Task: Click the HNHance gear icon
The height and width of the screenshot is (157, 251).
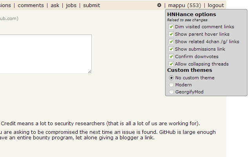Action: tap(159, 5)
